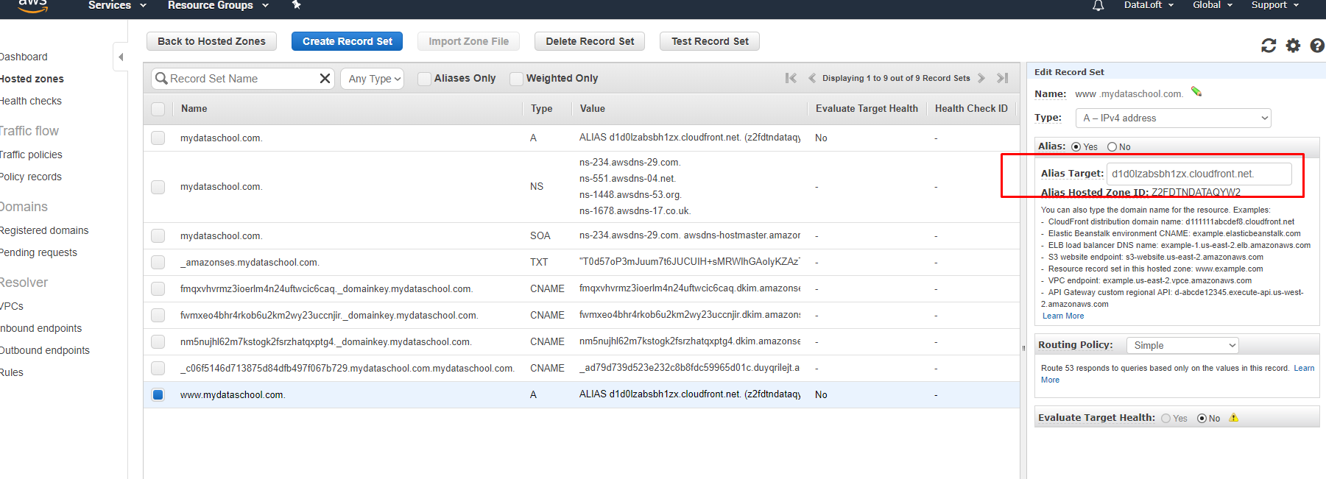Open the Any Type filter dropdown

click(x=373, y=79)
